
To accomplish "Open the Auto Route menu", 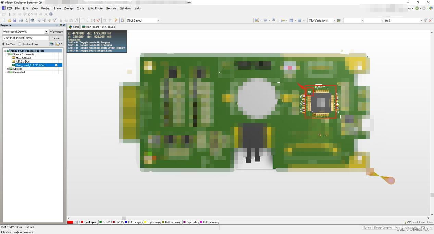I will coord(95,8).
